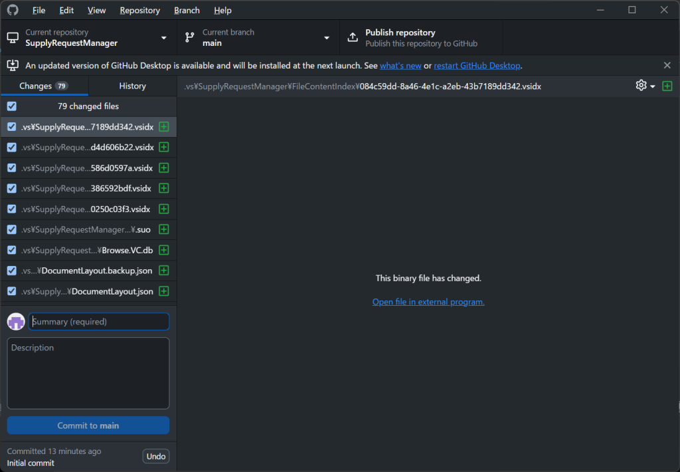
Task: Open the Repository menu
Action: (139, 11)
